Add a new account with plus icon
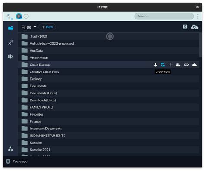The height and width of the screenshot is (171, 205). pyautogui.click(x=26, y=16)
